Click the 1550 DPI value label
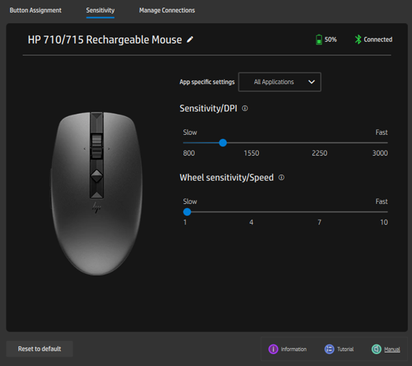This screenshot has height=366, width=412. (251, 153)
